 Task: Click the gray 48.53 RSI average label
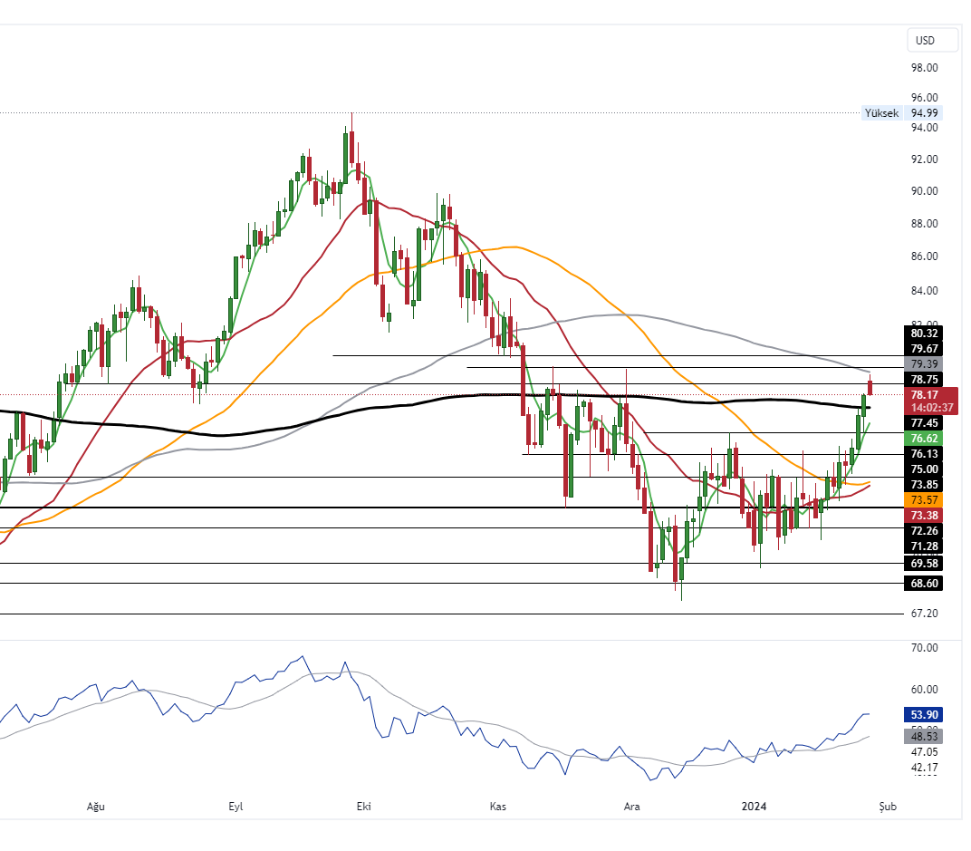[x=924, y=736]
